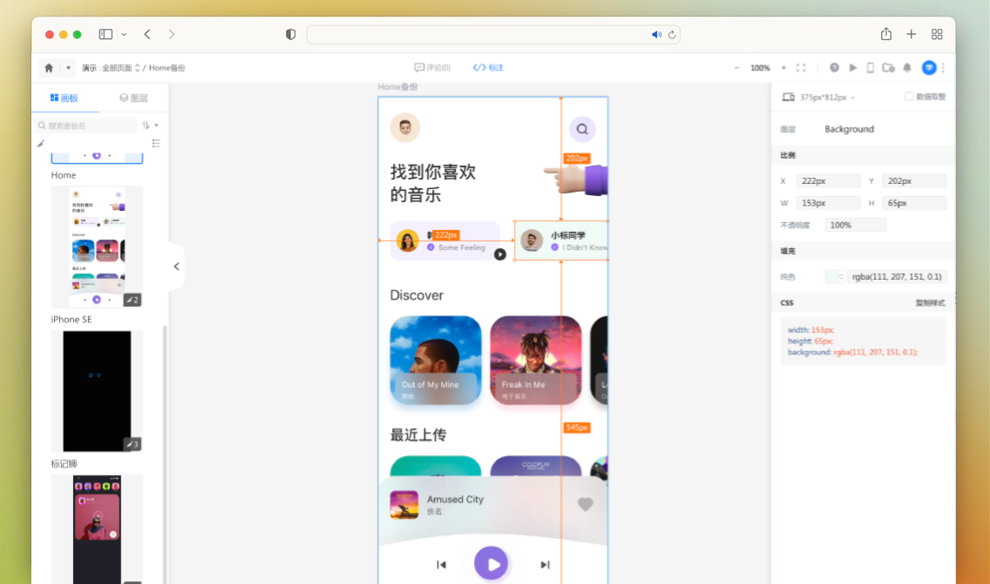Click the opacity 100% field
The image size is (990, 584).
click(x=855, y=225)
